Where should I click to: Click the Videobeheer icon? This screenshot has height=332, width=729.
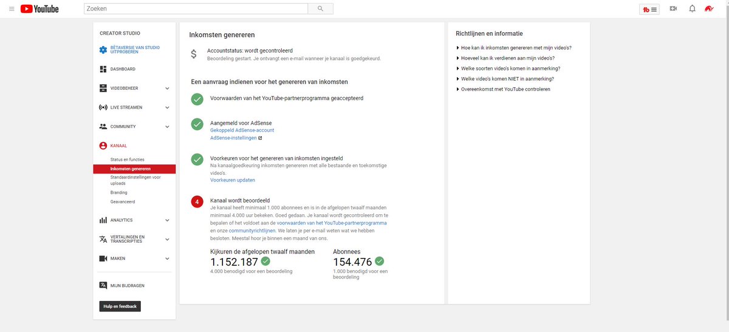[x=103, y=88]
